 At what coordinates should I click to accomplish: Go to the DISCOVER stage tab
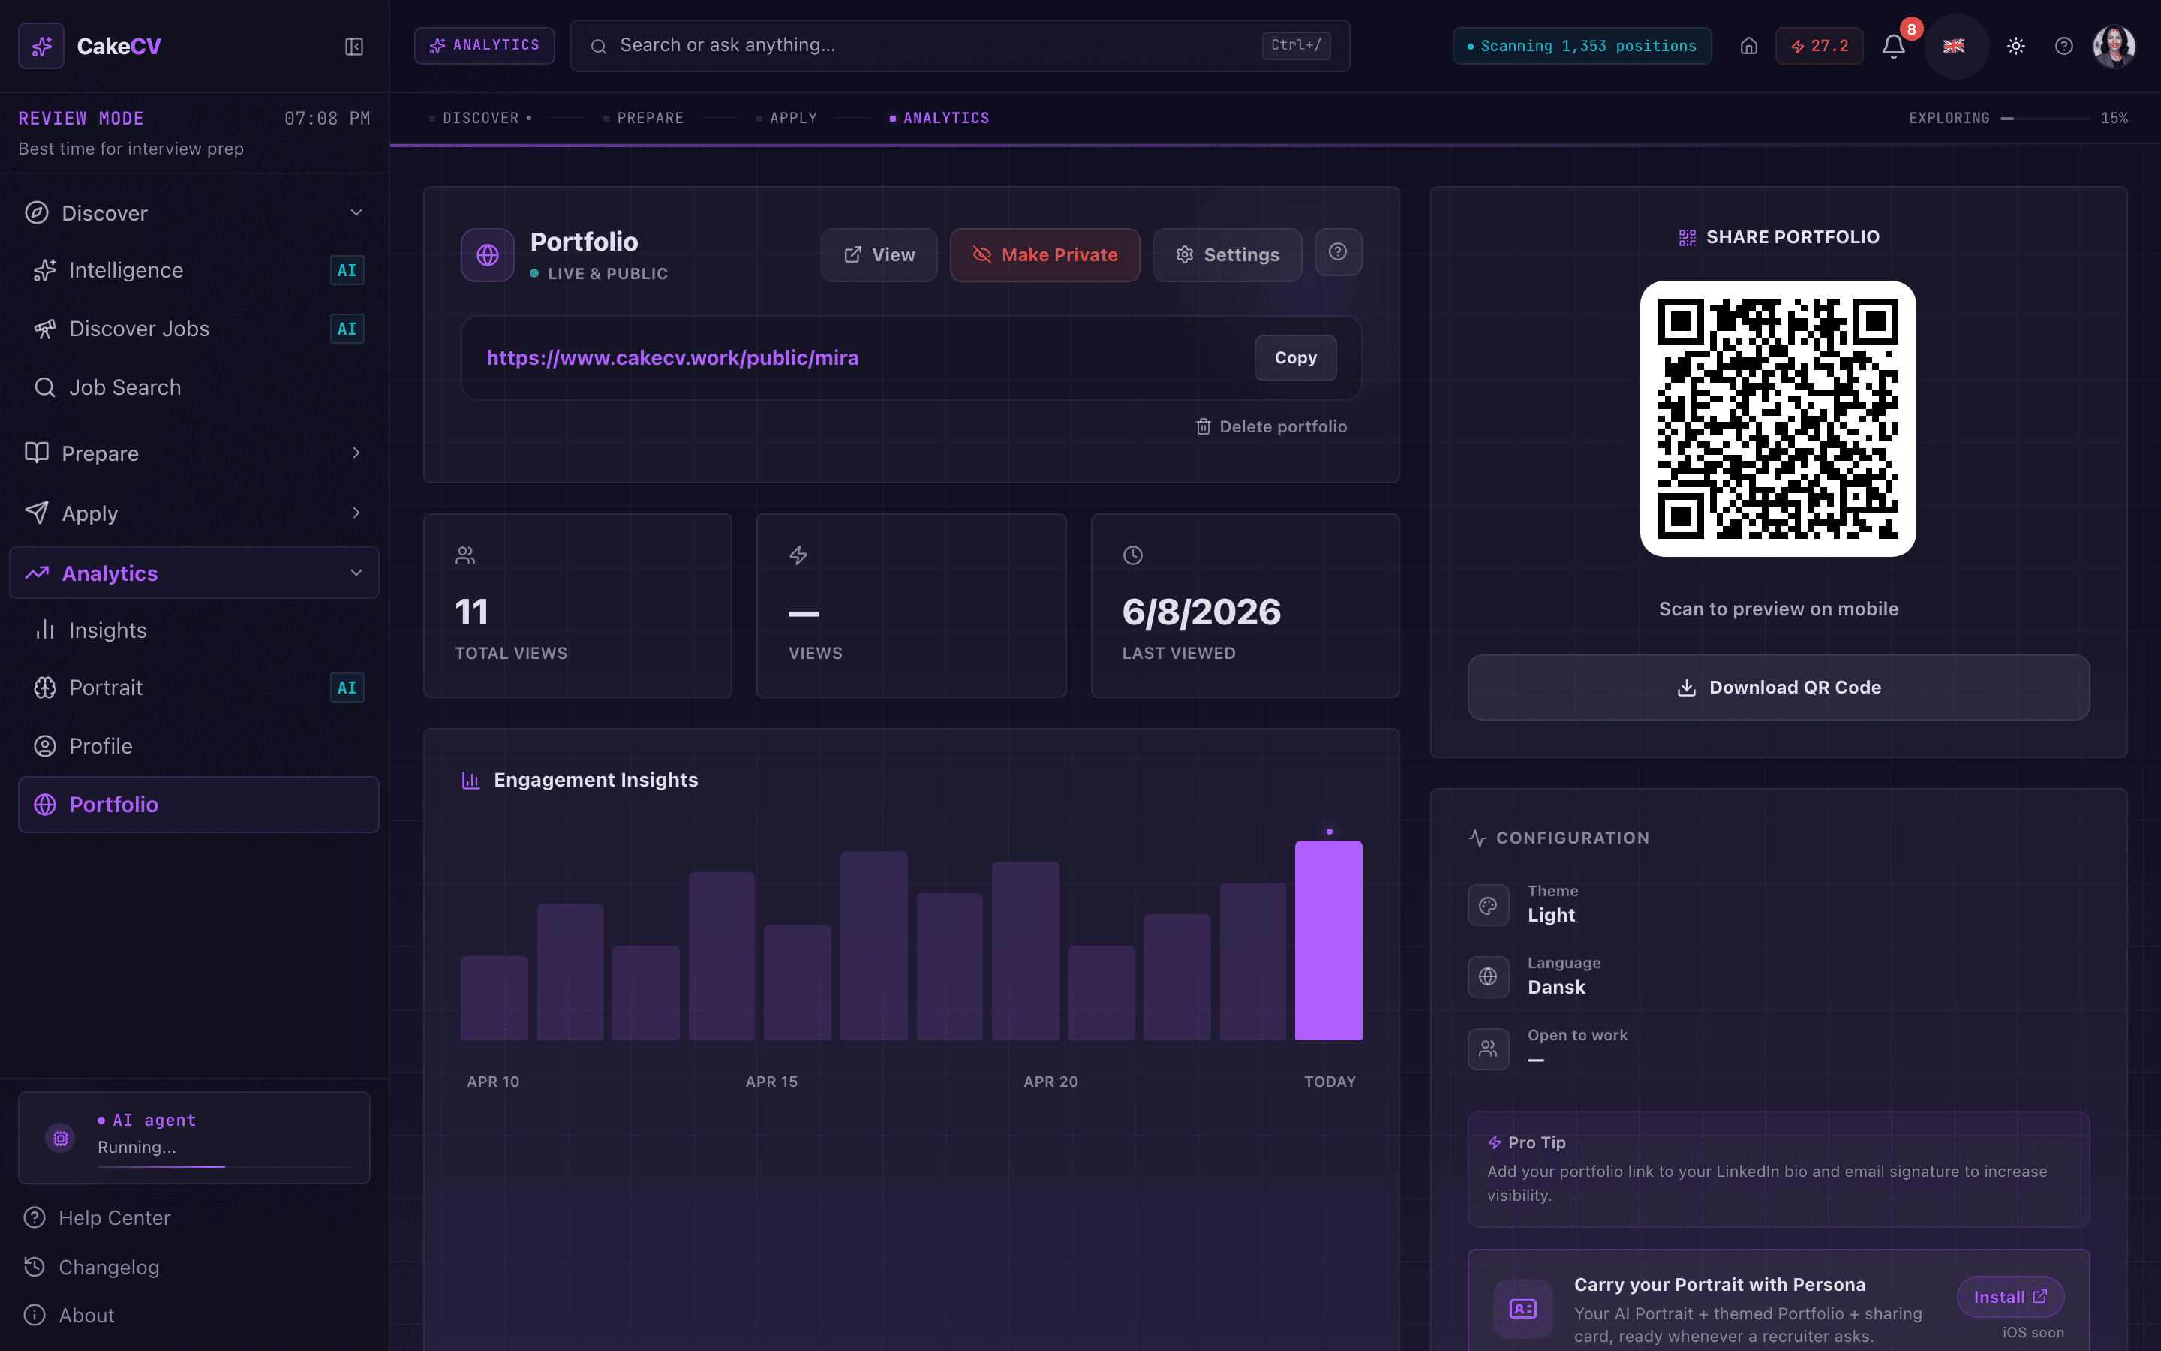coord(480,118)
